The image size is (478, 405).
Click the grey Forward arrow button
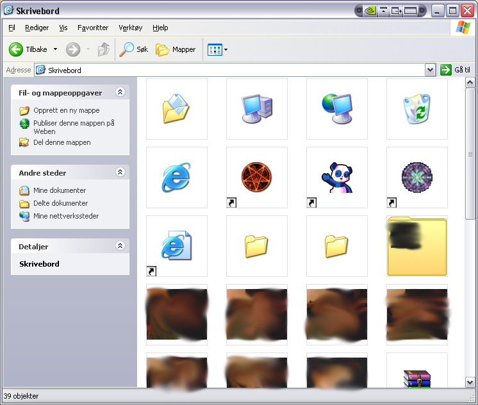point(73,49)
